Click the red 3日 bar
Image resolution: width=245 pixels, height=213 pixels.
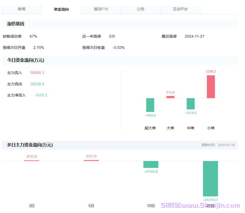[x=31, y=160]
